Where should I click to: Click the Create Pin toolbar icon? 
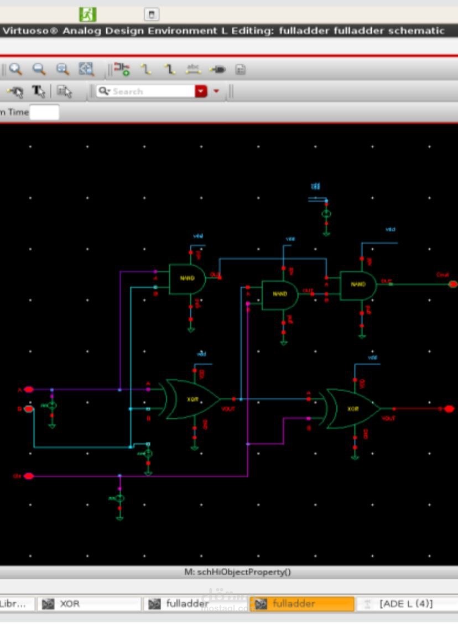pos(217,70)
